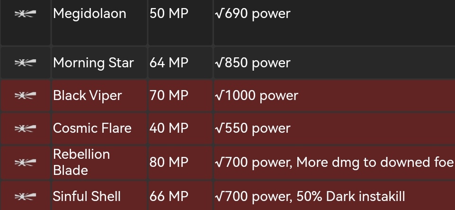Click the Almighty icon beside Sinful Shell
The image size is (455, 210).
(25, 196)
